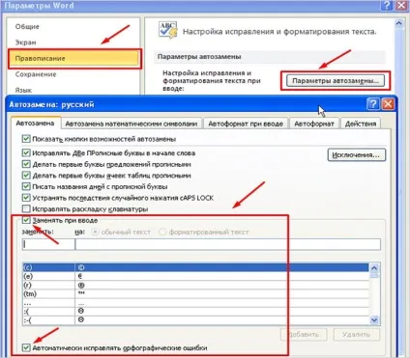410x358 pixels.
Task: Click the autocorrect list scroll up arrow
Action: 374,268
